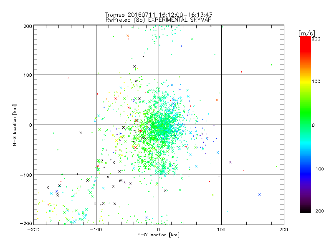The height and width of the screenshot is (250, 334).
Task: Click the colorbar label '-100'
Action: click(x=318, y=169)
